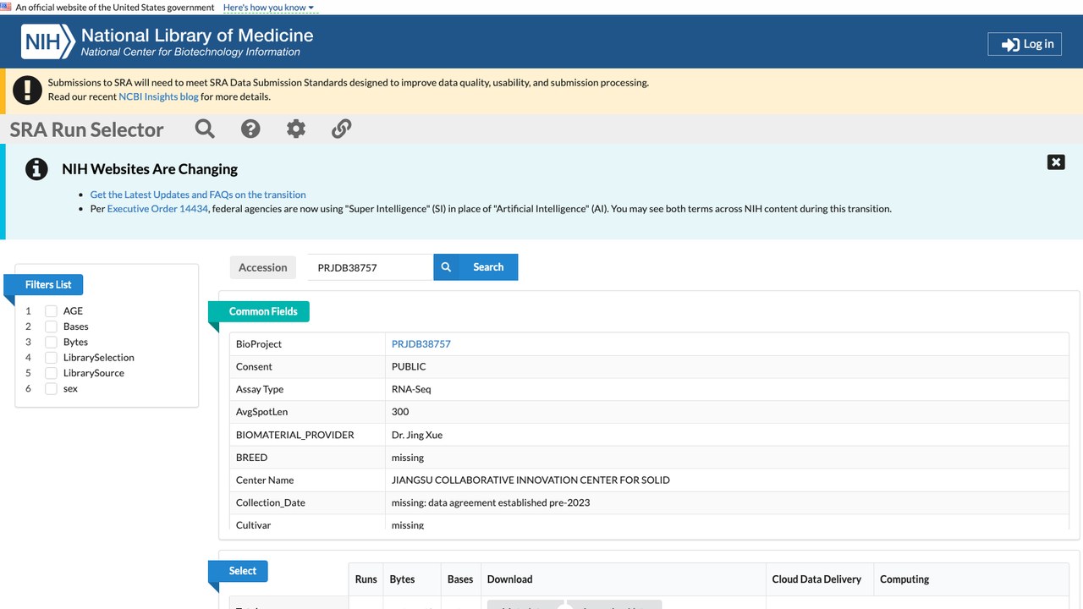1083x609 pixels.
Task: Open 'Get the Latest Updates and FAQs' link
Action: click(198, 195)
